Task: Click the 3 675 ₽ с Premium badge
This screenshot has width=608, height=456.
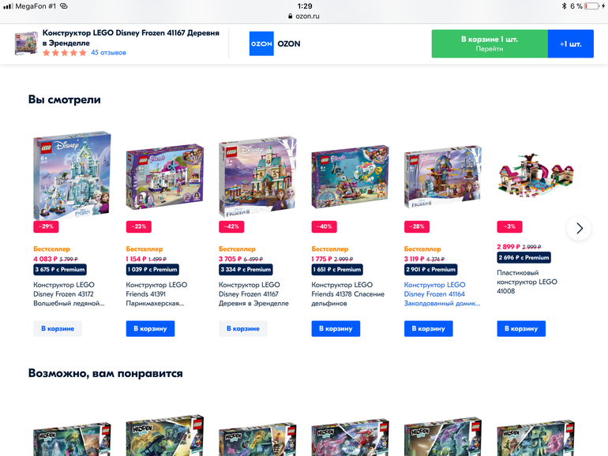Action: pos(60,269)
